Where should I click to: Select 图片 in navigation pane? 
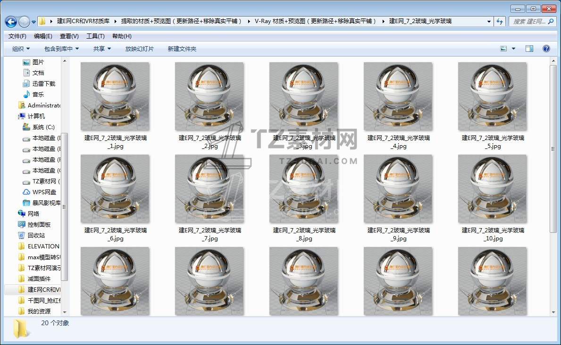(x=38, y=62)
